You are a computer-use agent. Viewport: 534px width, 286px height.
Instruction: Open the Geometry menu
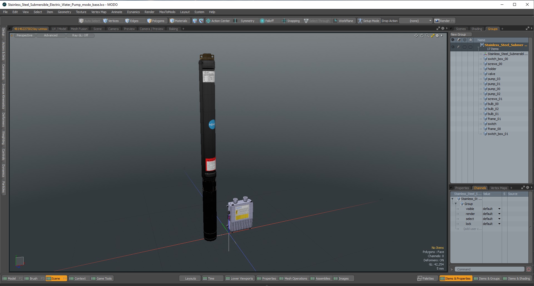[x=64, y=12]
